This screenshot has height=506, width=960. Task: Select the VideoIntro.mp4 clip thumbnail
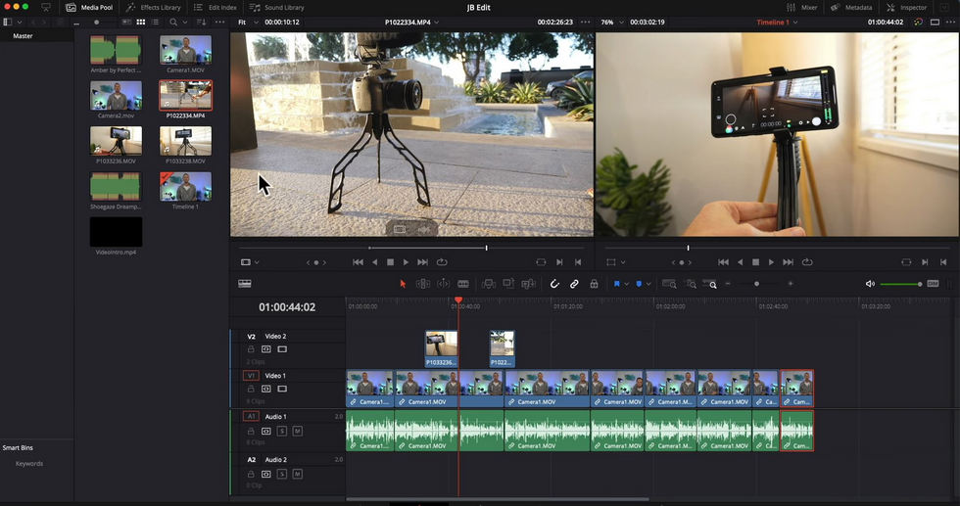(x=116, y=233)
